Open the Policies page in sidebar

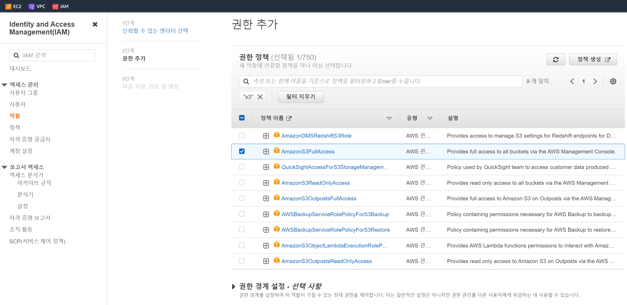[x=15, y=127]
